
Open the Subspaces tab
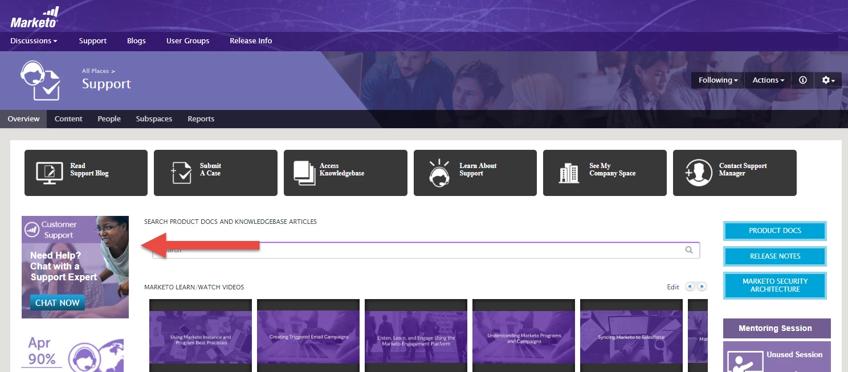(154, 119)
